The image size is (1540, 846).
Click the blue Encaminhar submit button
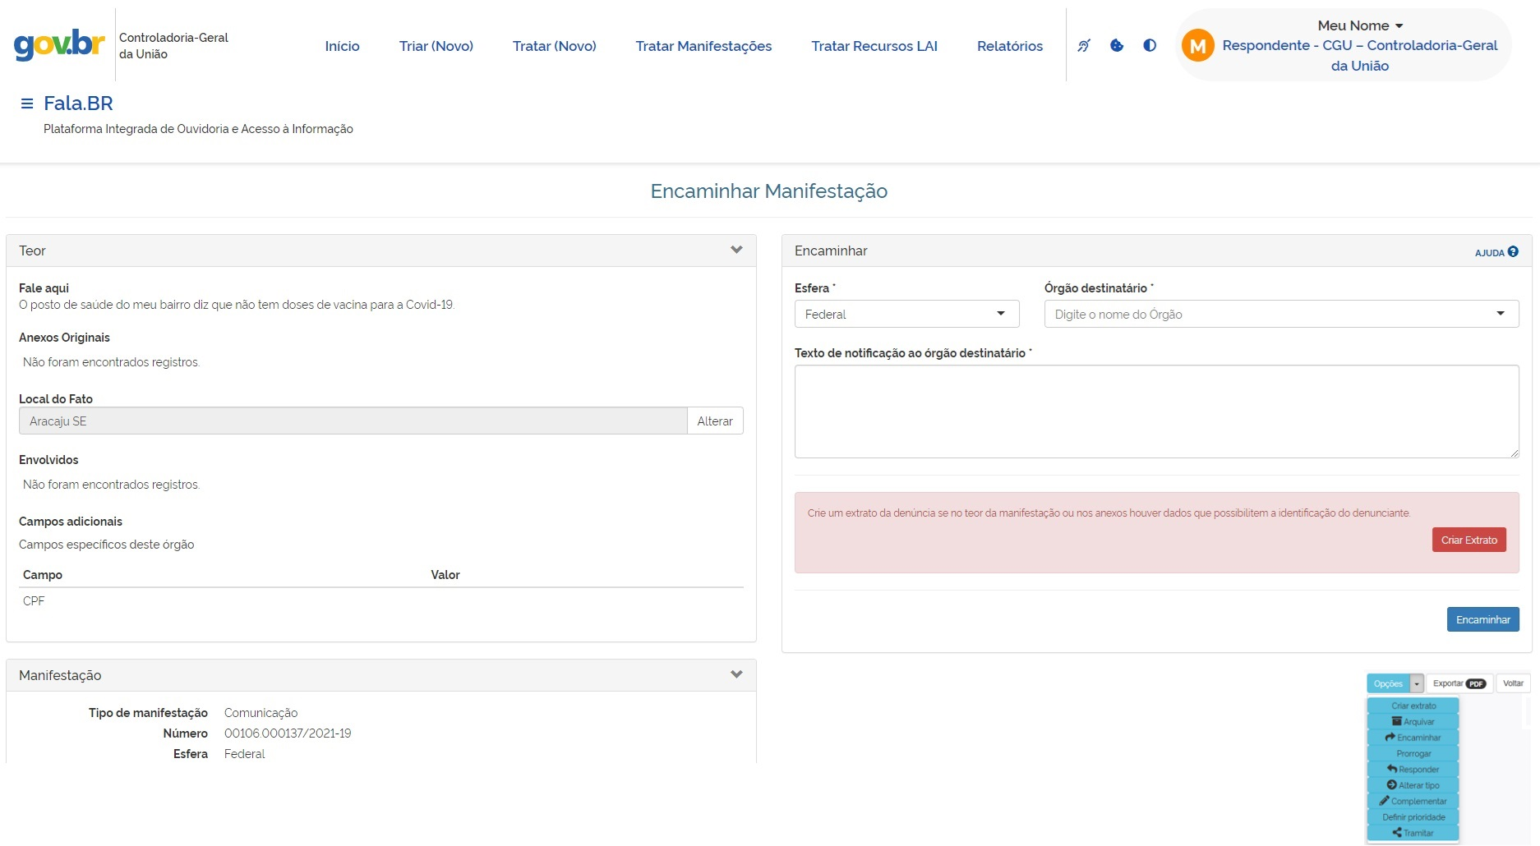pos(1482,619)
